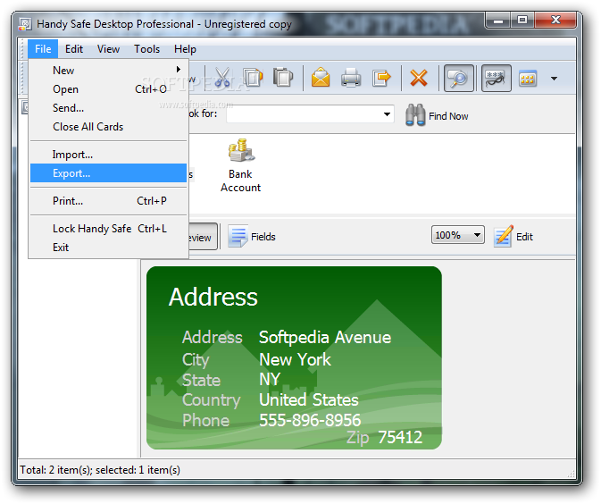This screenshot has height=504, width=601.
Task: Open the Look for dropdown arrow
Action: click(388, 114)
